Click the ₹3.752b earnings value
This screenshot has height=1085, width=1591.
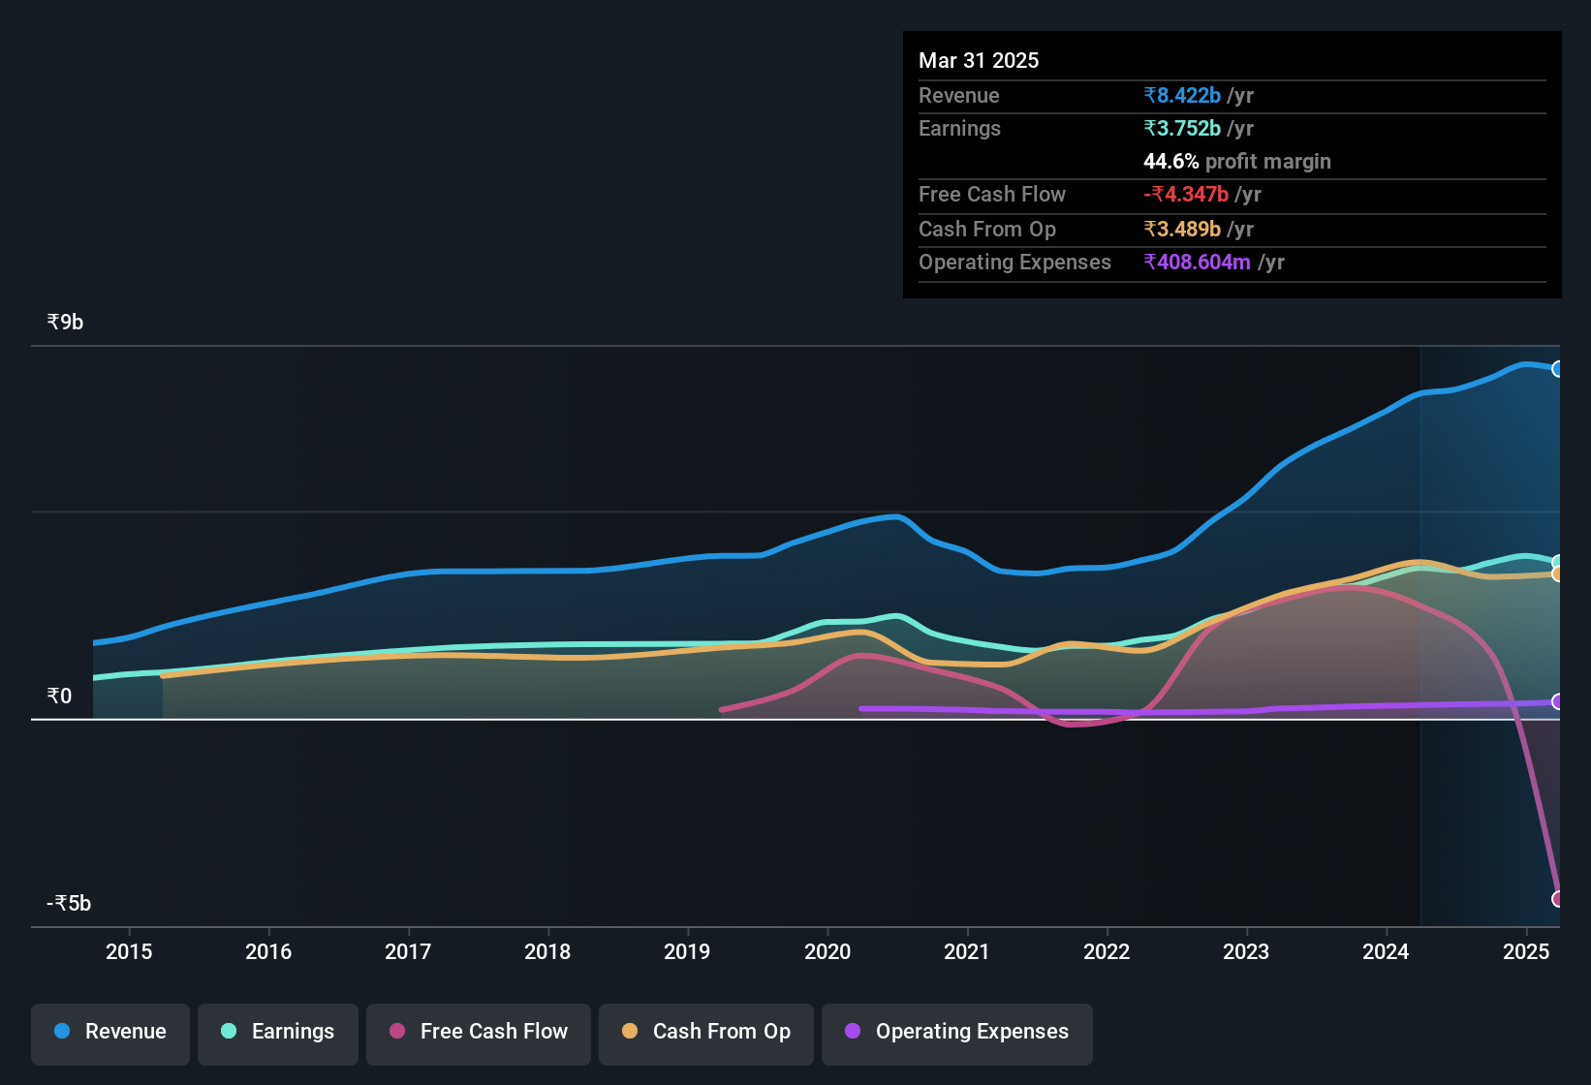click(x=1182, y=128)
